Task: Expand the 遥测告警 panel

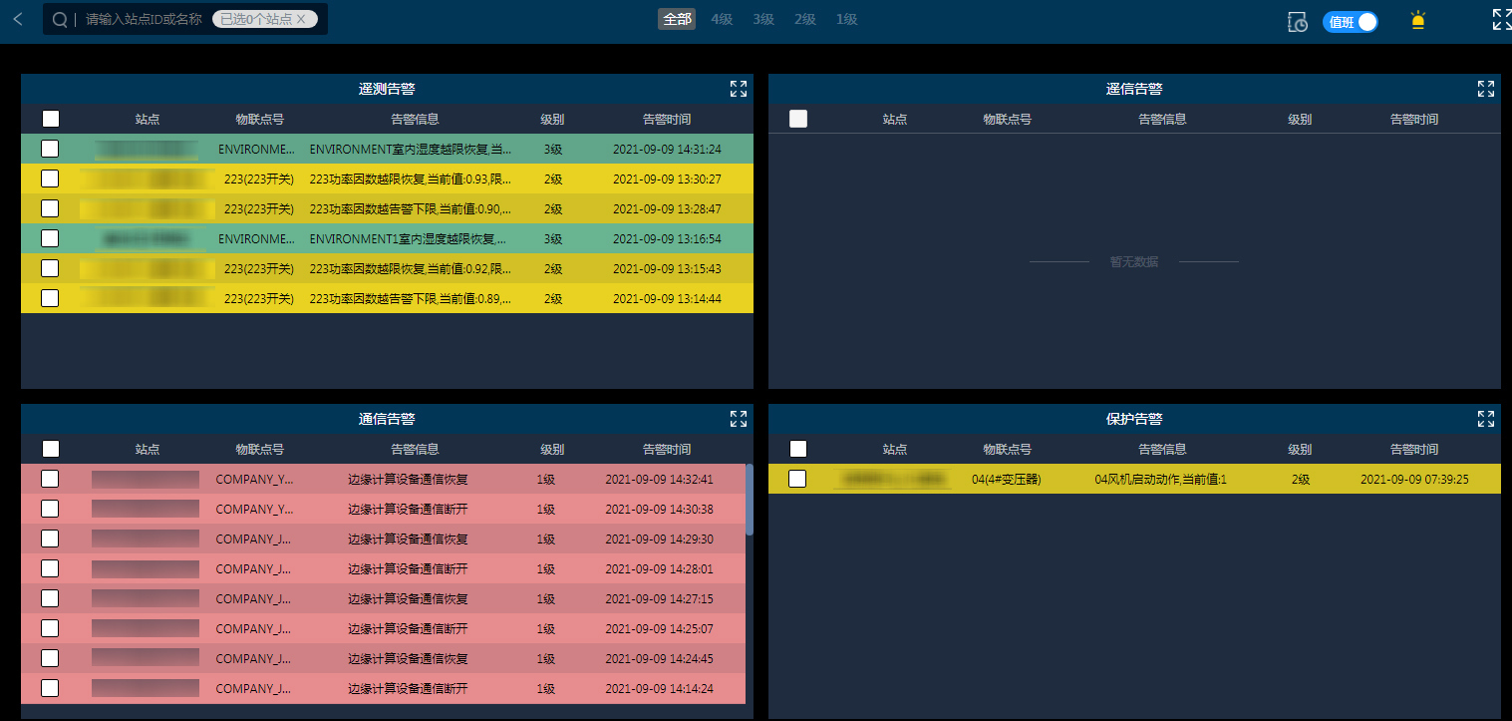Action: [x=739, y=89]
